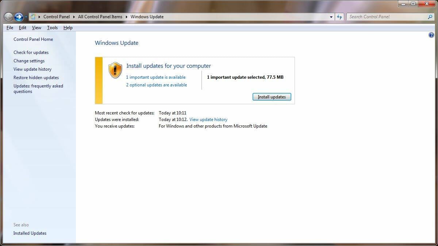The height and width of the screenshot is (246, 438).
Task: Click 'For Windows and other products from Microsoft Update'
Action: (213, 126)
